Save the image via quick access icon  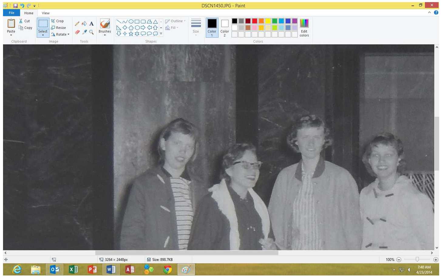[x=15, y=5]
